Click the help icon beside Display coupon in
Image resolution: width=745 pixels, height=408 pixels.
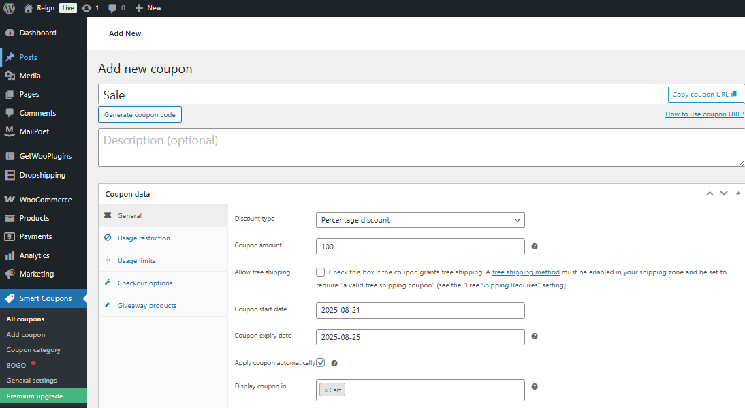(x=535, y=387)
